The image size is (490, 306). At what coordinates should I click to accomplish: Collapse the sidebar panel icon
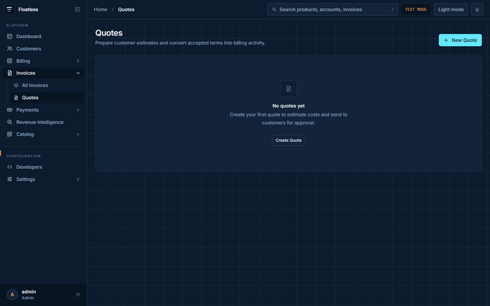[x=78, y=10]
